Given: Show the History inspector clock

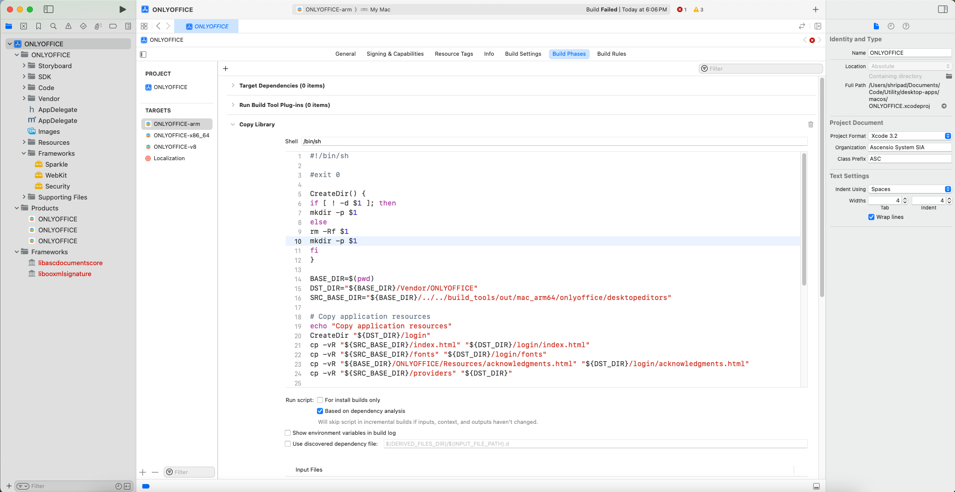Looking at the screenshot, I should point(891,26).
